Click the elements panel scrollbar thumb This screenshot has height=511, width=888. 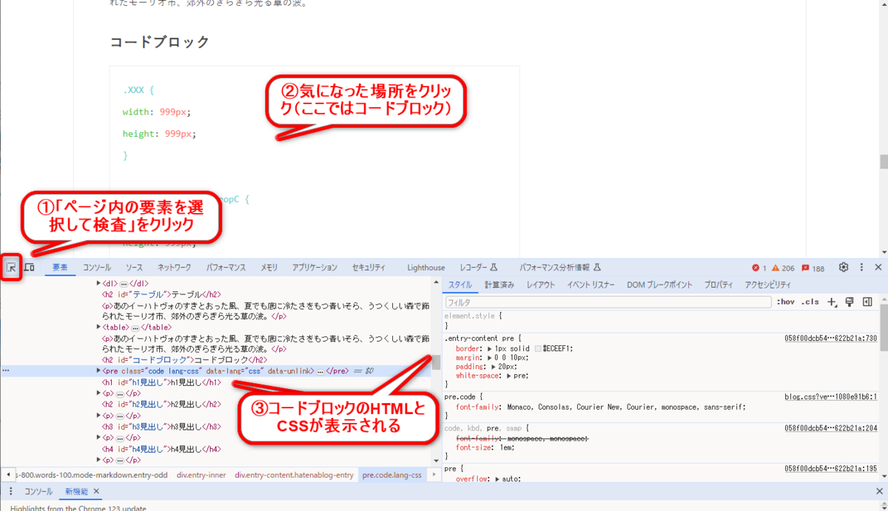click(436, 362)
